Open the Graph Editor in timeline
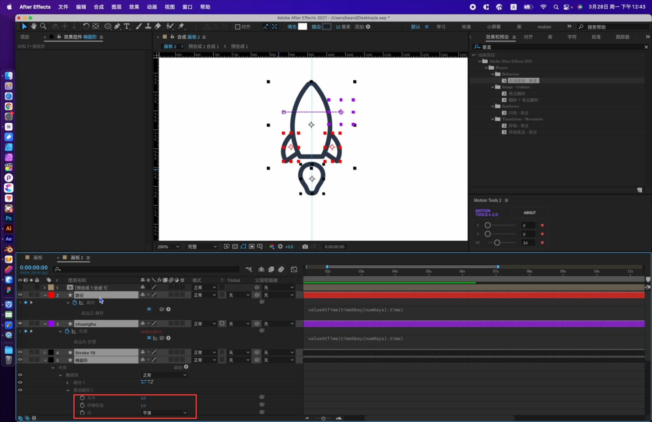The width and height of the screenshot is (652, 422). [294, 269]
